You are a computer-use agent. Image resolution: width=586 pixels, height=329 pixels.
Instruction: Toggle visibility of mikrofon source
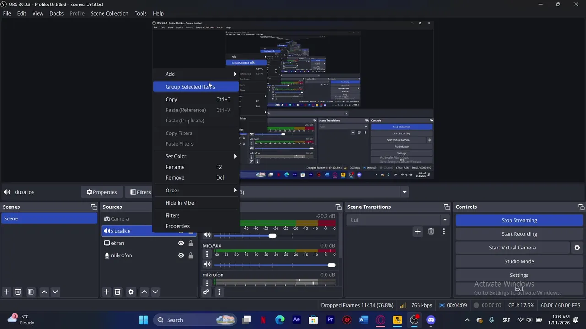[181, 255]
